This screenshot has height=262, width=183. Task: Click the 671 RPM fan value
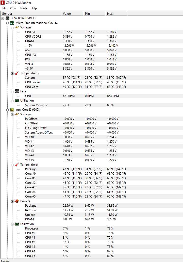[x=69, y=96]
